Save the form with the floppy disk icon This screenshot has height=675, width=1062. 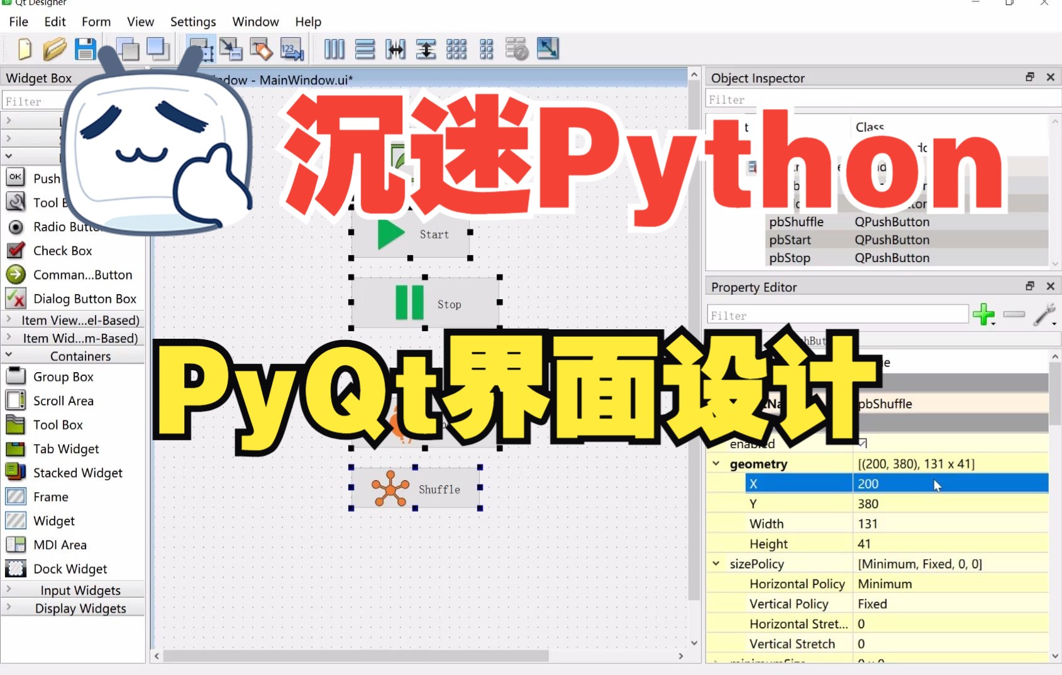pos(85,49)
